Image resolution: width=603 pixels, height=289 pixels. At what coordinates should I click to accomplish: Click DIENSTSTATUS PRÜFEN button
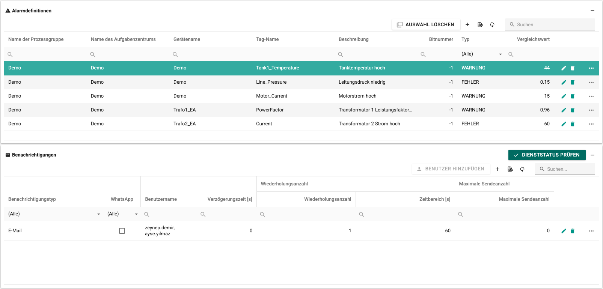tap(547, 155)
